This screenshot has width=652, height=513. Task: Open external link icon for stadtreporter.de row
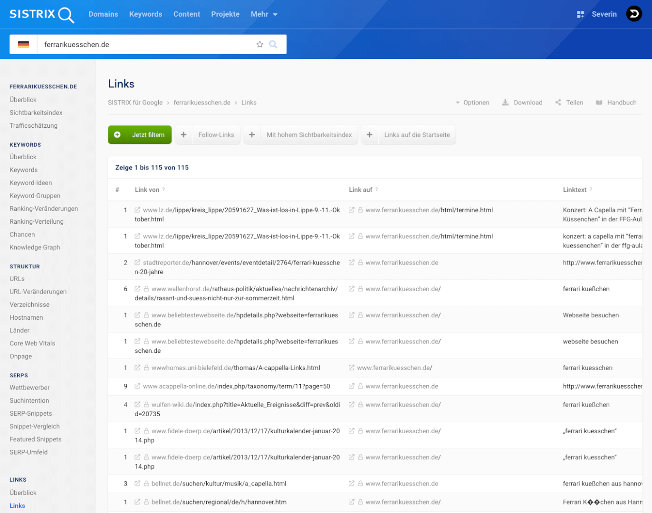(x=137, y=262)
